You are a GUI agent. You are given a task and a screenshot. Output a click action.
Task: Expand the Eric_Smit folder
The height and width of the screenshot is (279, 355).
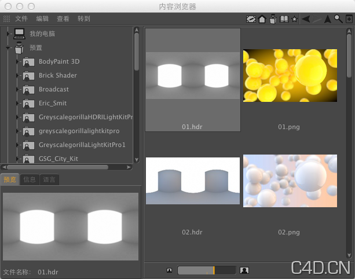[x=17, y=104]
